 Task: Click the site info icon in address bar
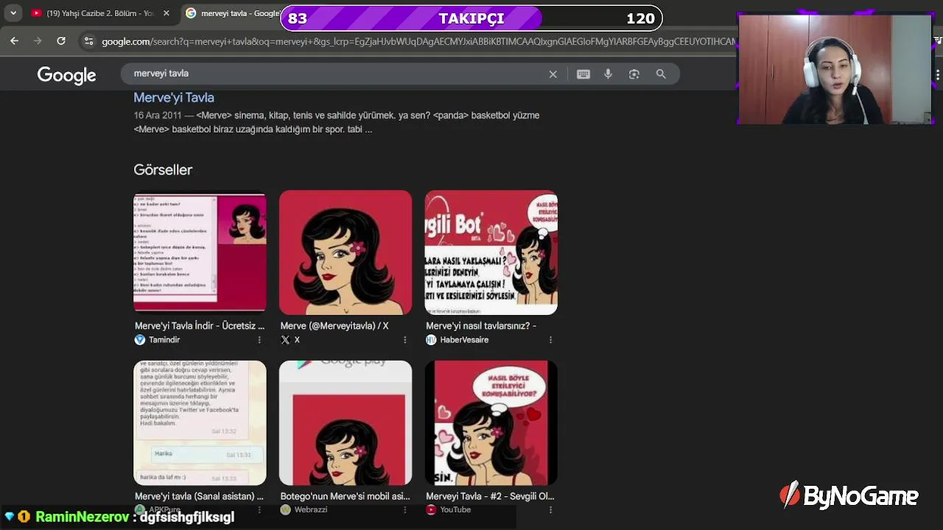pyautogui.click(x=88, y=41)
